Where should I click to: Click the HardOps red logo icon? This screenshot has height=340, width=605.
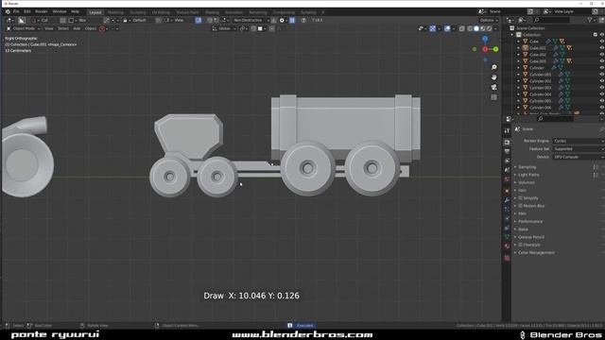102,28
